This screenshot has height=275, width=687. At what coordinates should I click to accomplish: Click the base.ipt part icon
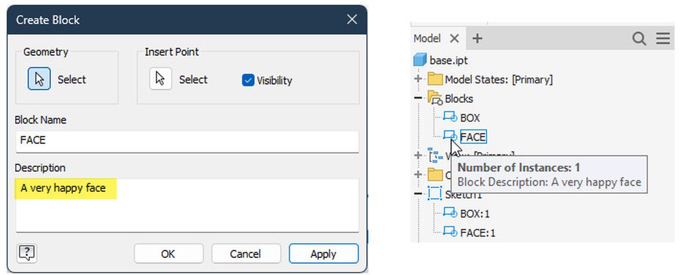[x=420, y=60]
